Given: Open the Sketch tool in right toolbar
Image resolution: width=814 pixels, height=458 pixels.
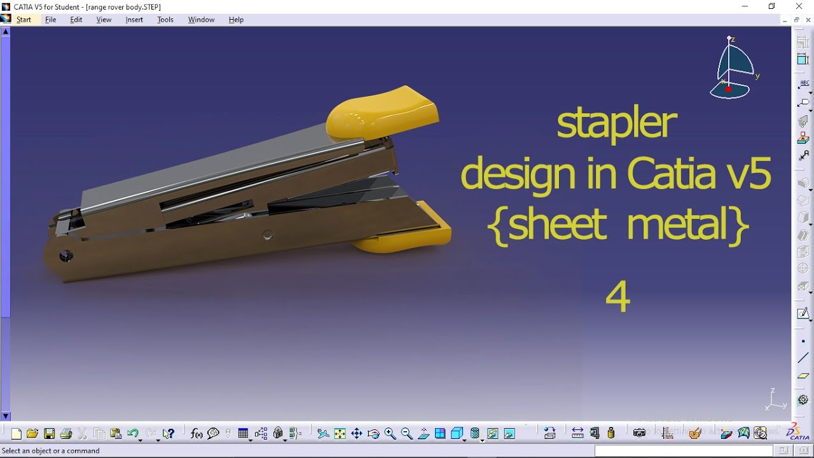Looking at the screenshot, I should [x=803, y=314].
